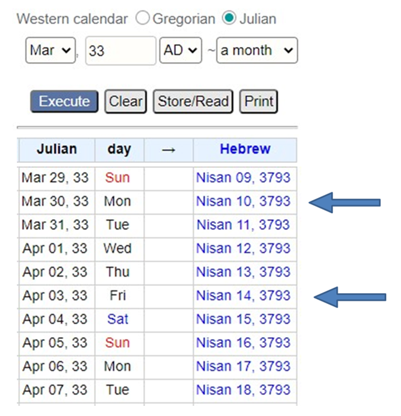Screen dimensions: 401x416
Task: Click the blue arrow beside Nisan 14
Action: click(x=350, y=297)
